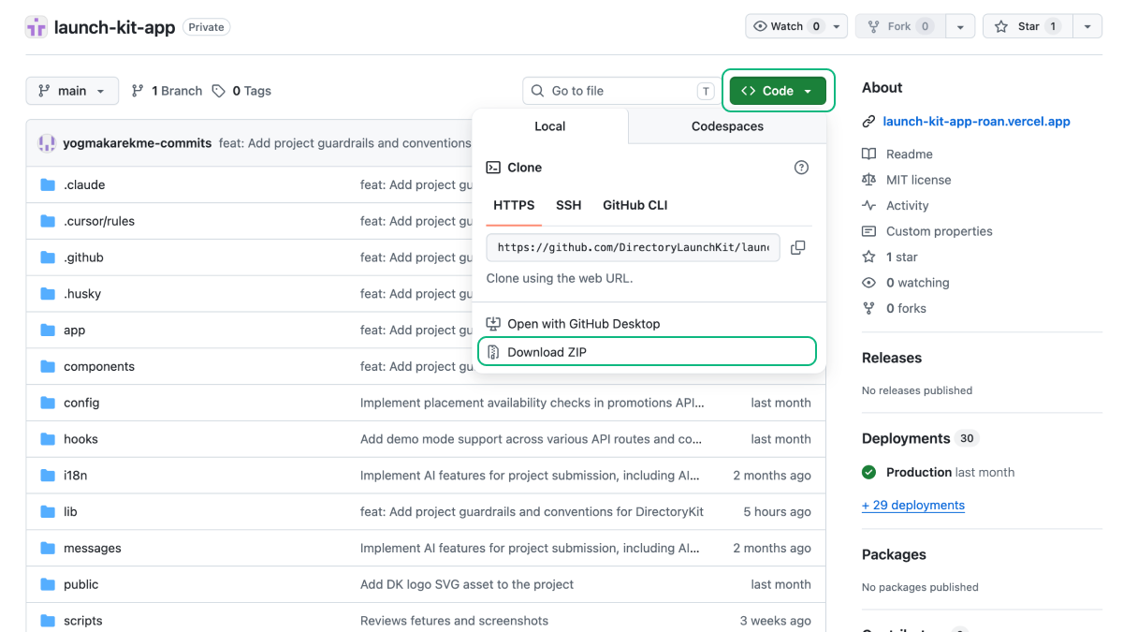Click yogmakarekme-commits author avatar
1123x632 pixels.
pos(47,143)
